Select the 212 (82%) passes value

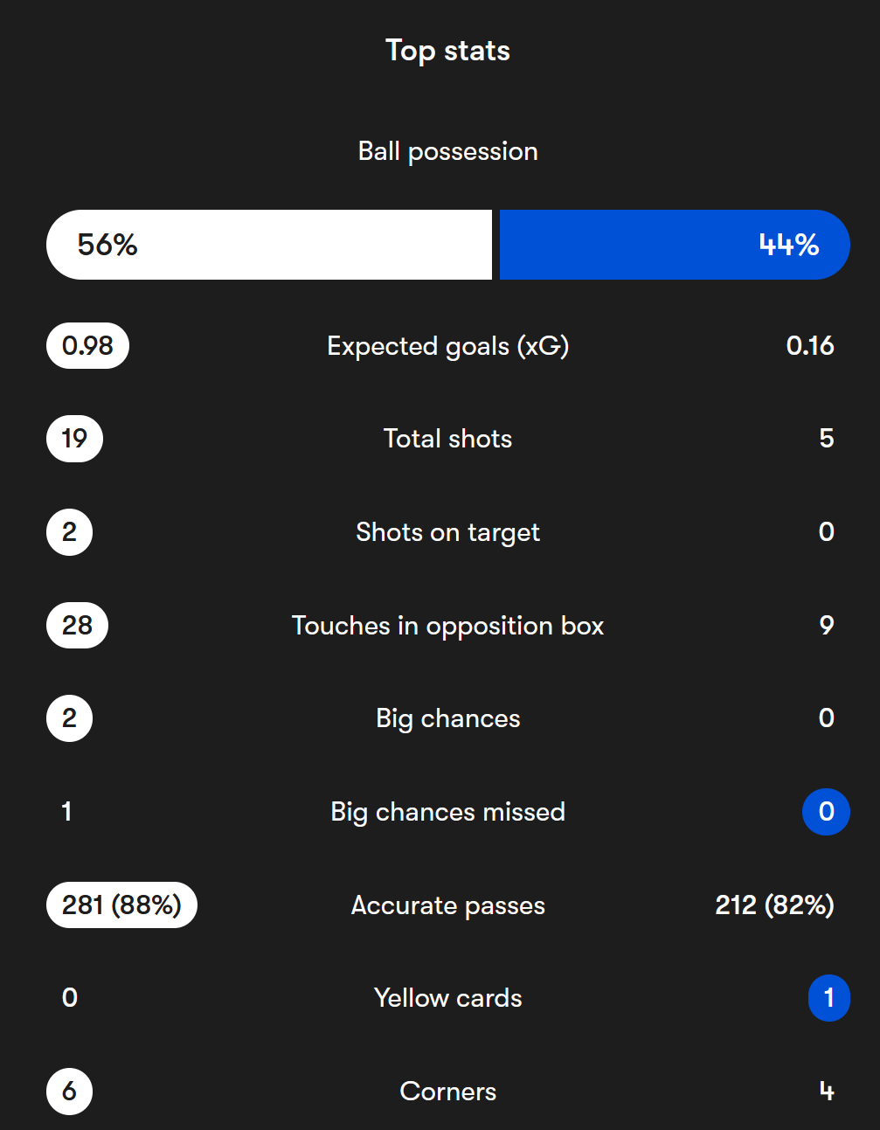[x=774, y=905]
